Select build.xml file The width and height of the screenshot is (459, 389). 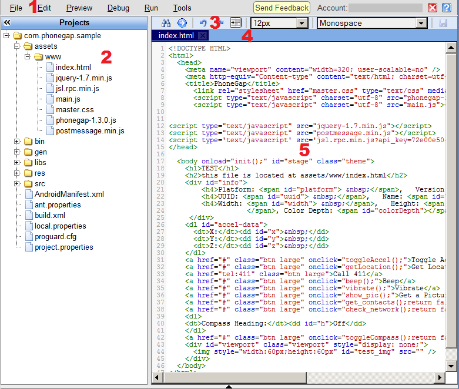click(x=50, y=215)
